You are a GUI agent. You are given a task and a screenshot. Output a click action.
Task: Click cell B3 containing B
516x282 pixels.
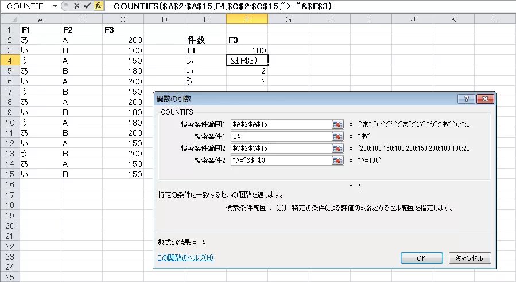[x=82, y=50]
